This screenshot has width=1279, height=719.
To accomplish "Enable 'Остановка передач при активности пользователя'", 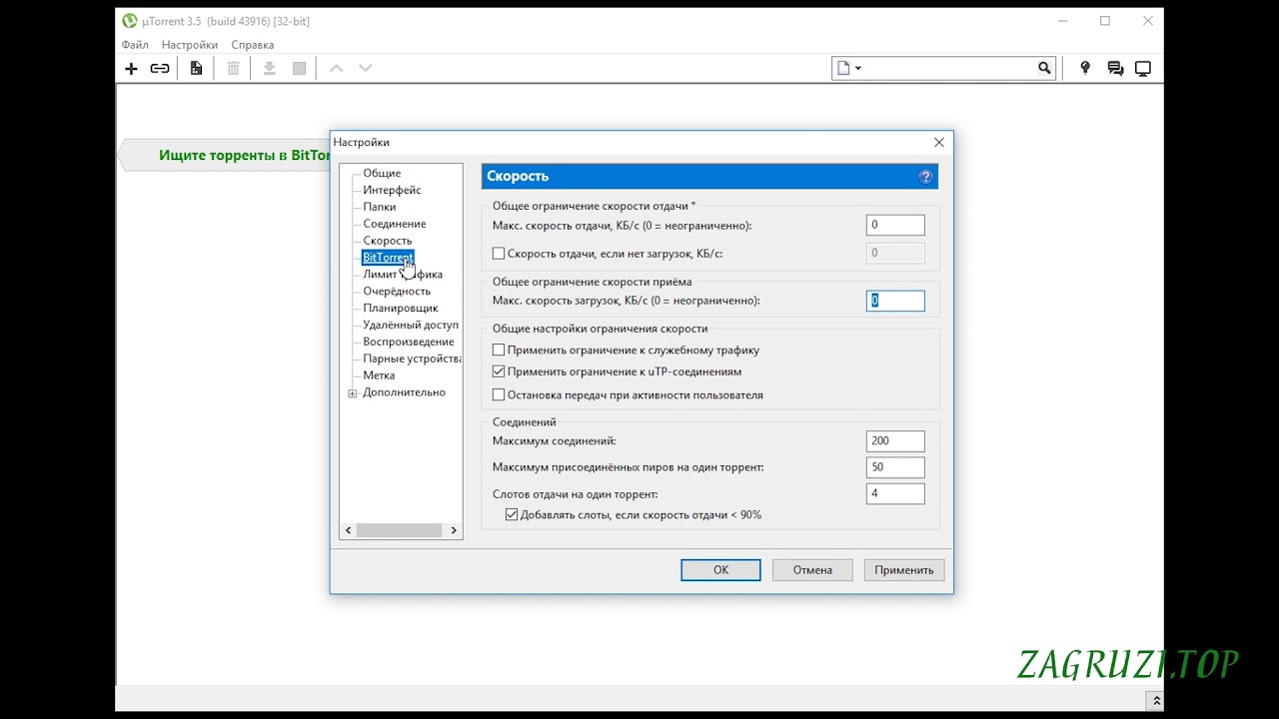I will 499,395.
